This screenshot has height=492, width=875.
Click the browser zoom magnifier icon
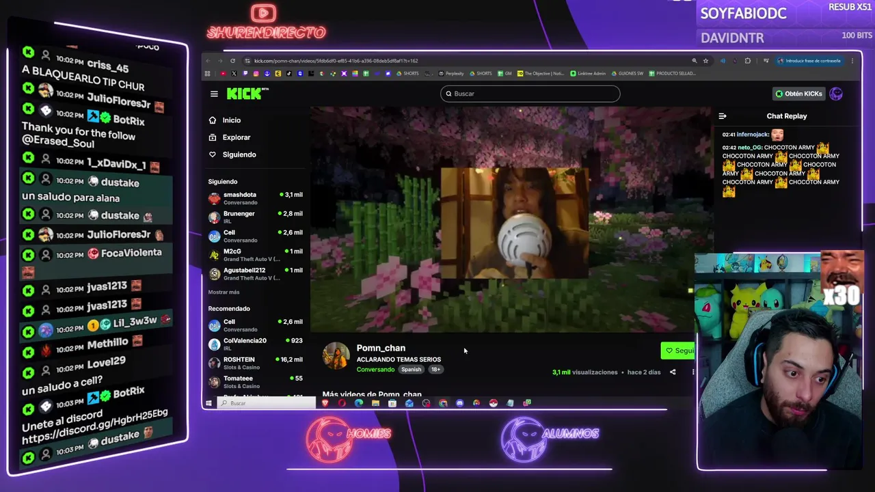(694, 61)
